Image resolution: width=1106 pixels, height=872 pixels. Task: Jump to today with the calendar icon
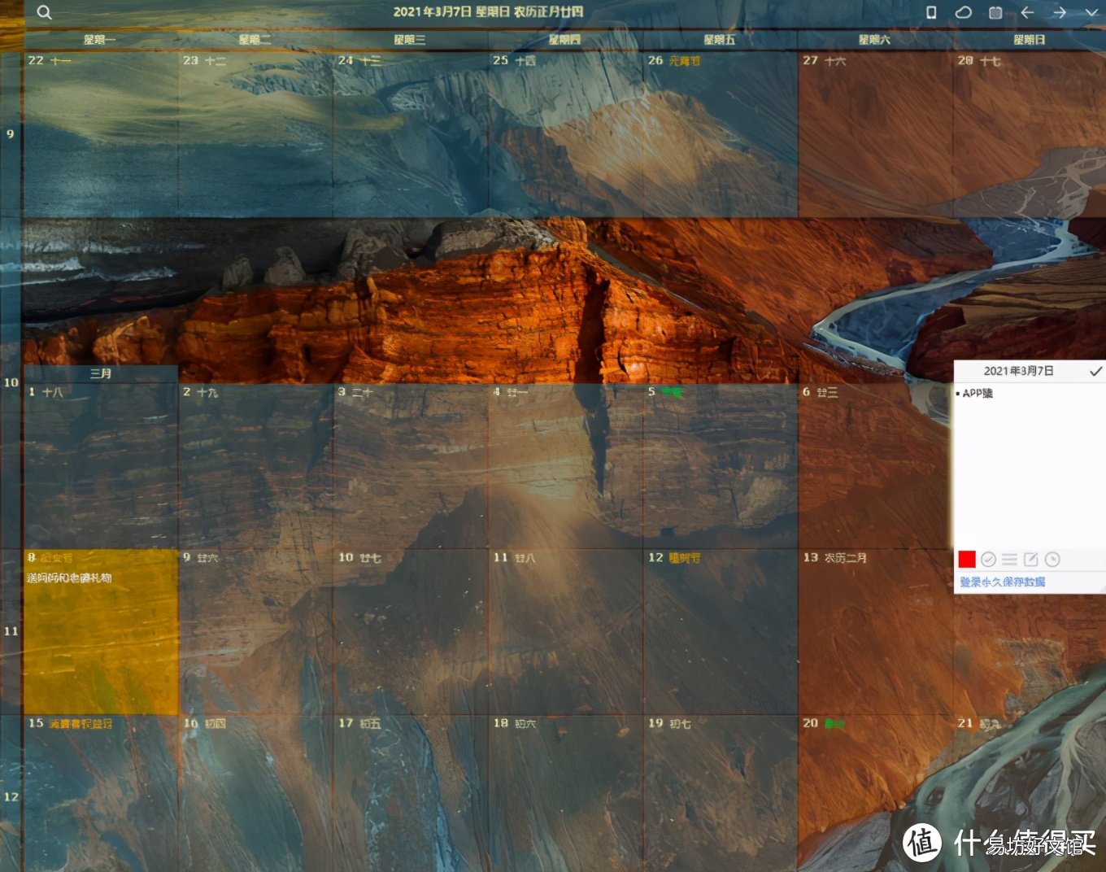tap(995, 12)
